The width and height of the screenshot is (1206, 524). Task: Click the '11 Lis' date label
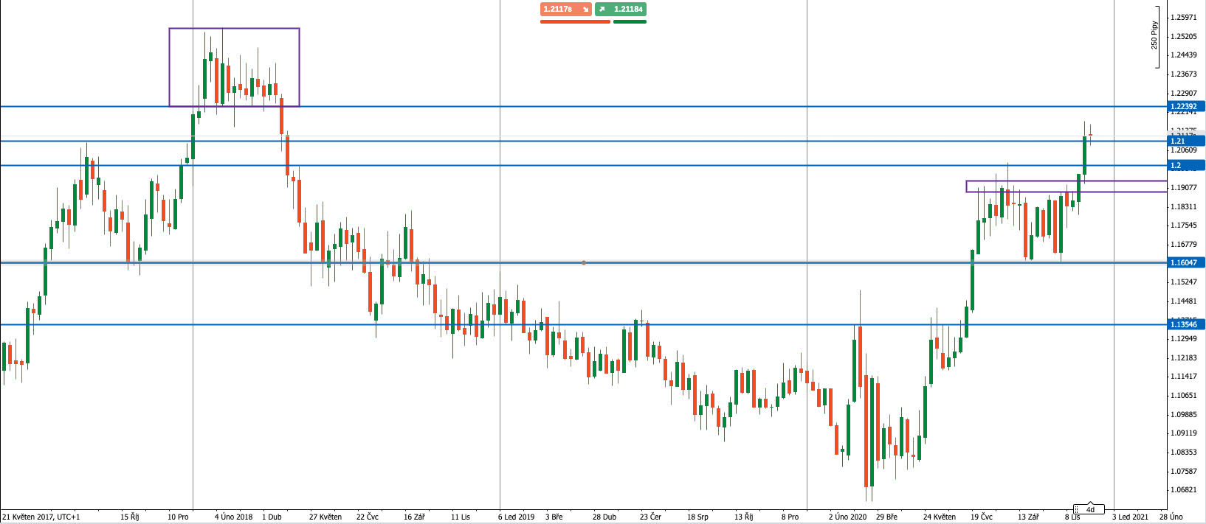click(461, 517)
